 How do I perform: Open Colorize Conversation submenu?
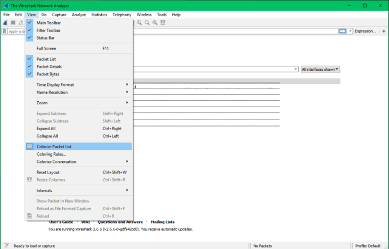[79, 162]
